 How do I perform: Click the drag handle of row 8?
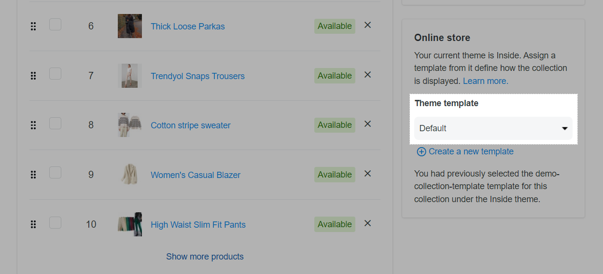coord(33,125)
